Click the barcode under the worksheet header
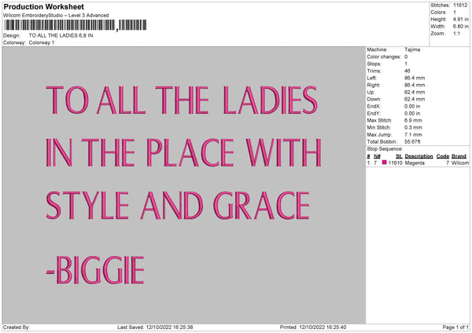This screenshot has width=472, height=333. click(x=61, y=26)
